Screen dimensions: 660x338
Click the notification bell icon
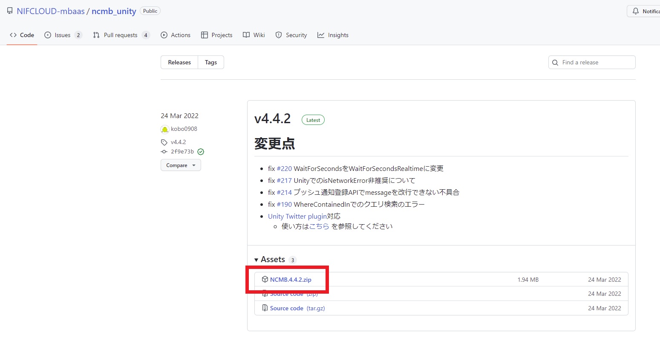[635, 11]
